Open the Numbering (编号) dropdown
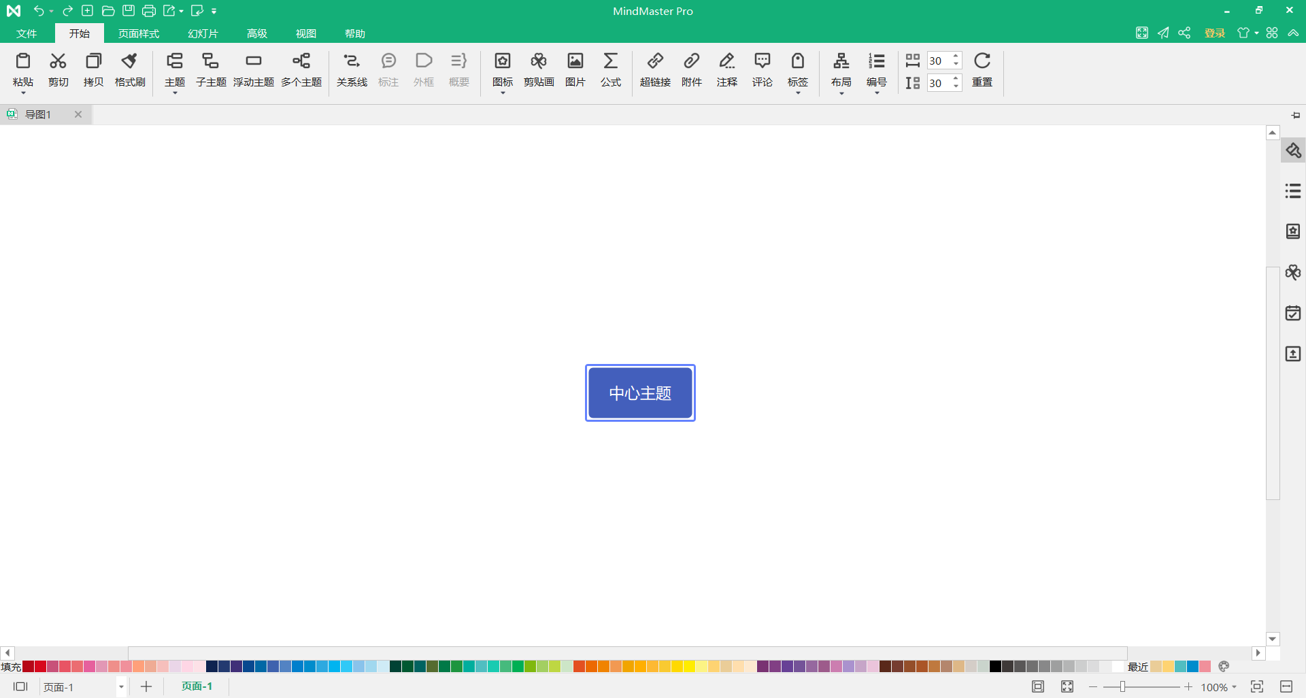Viewport: 1306px width, 698px height. point(876,93)
